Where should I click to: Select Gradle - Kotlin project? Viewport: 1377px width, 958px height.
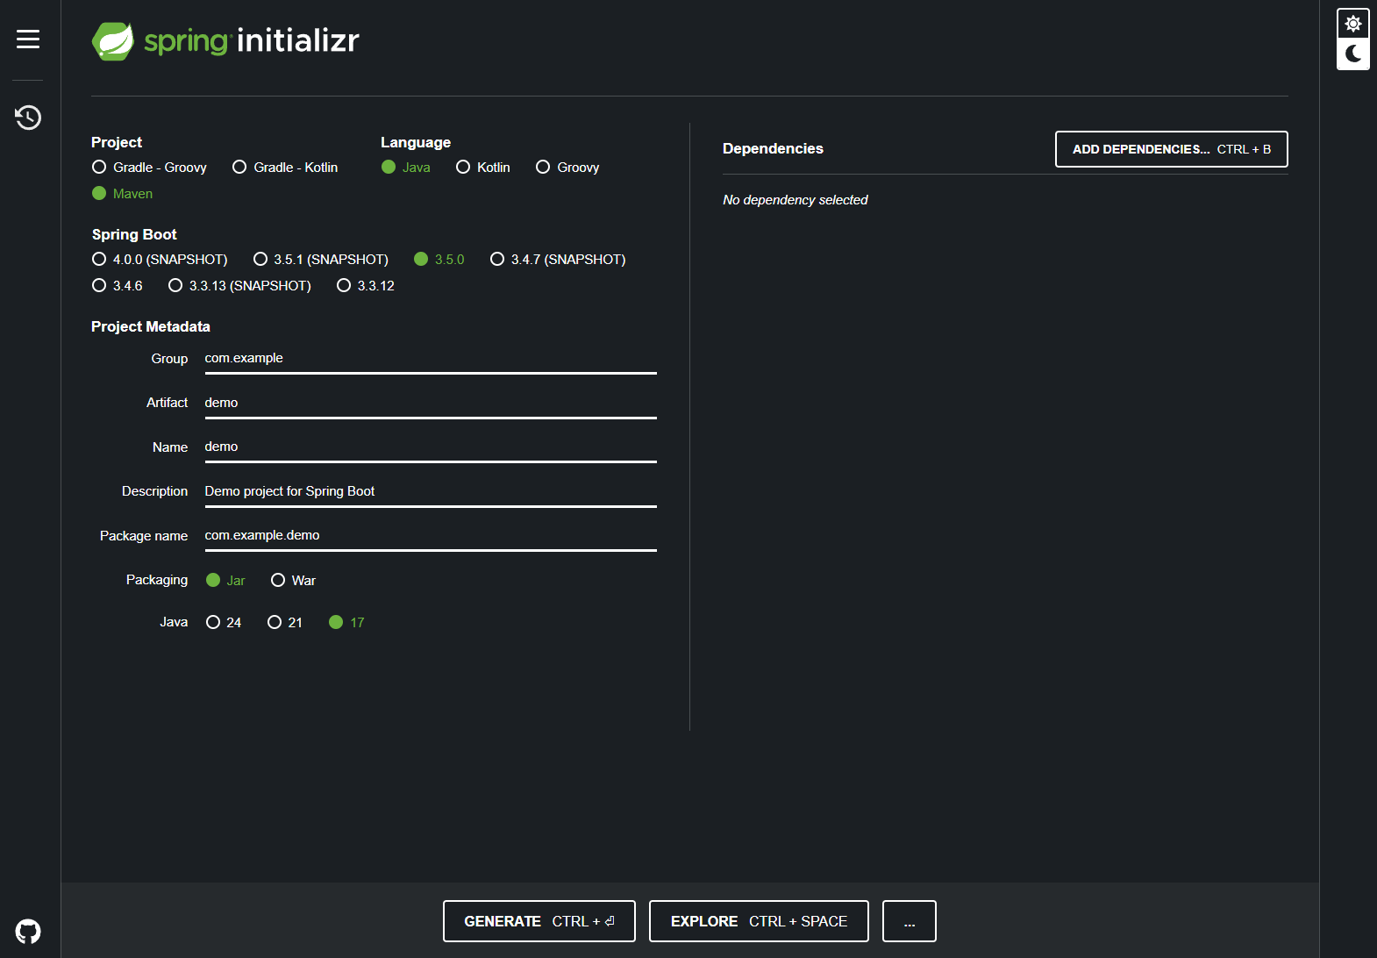click(x=285, y=168)
